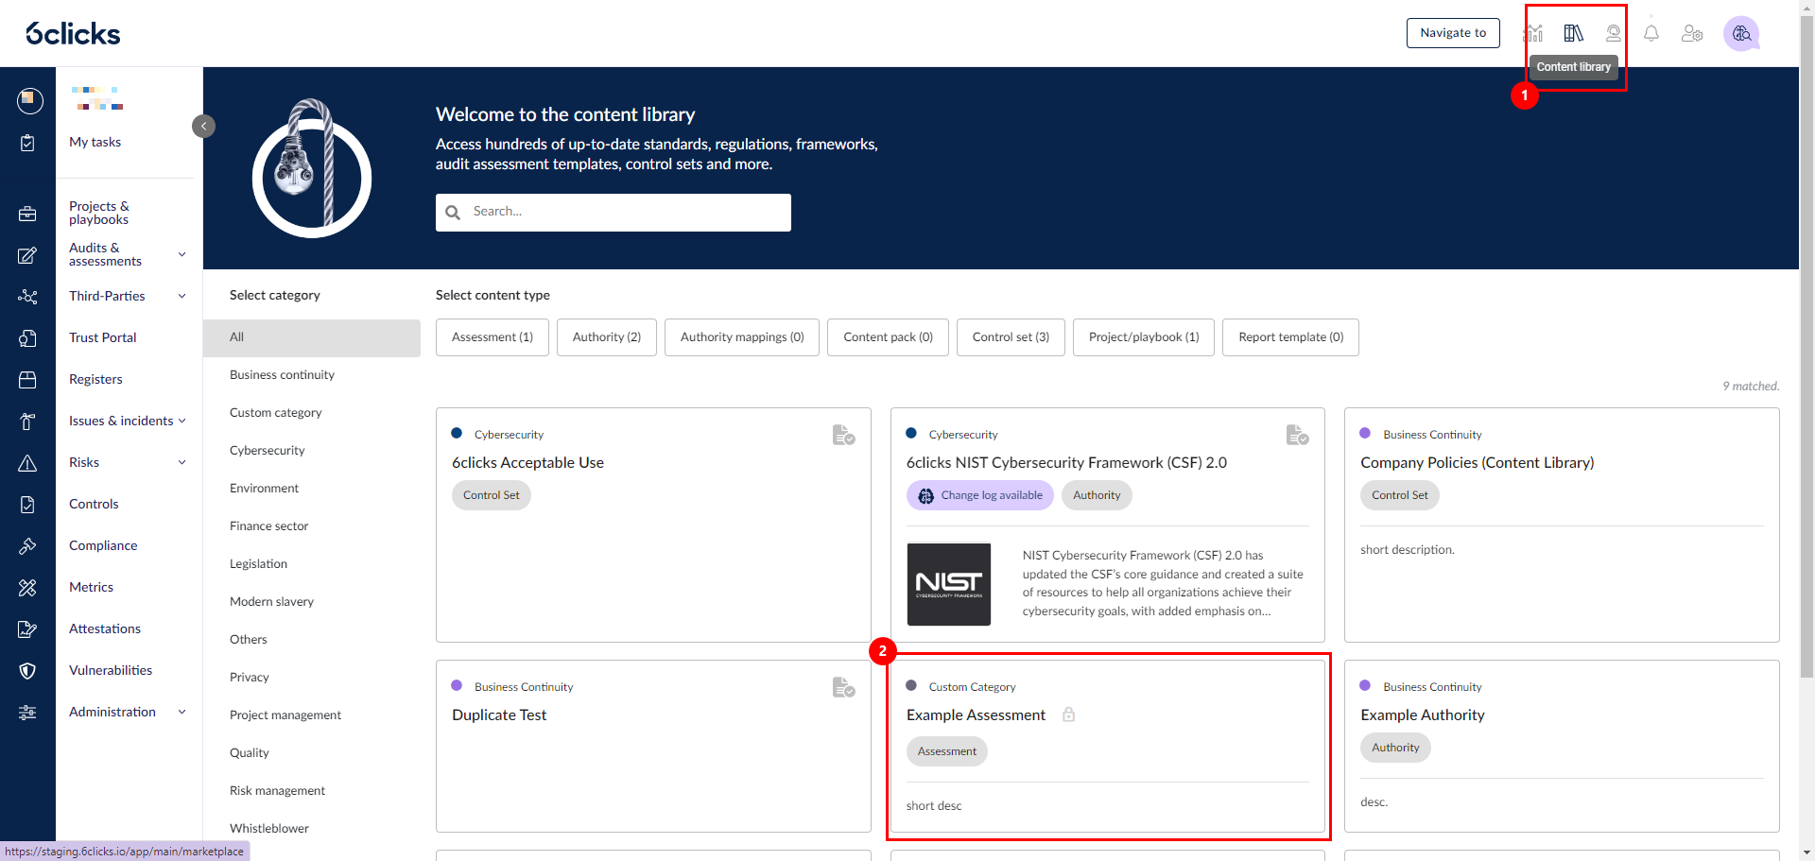Image resolution: width=1815 pixels, height=861 pixels.
Task: Click the Administration sliders icon
Action: click(27, 713)
